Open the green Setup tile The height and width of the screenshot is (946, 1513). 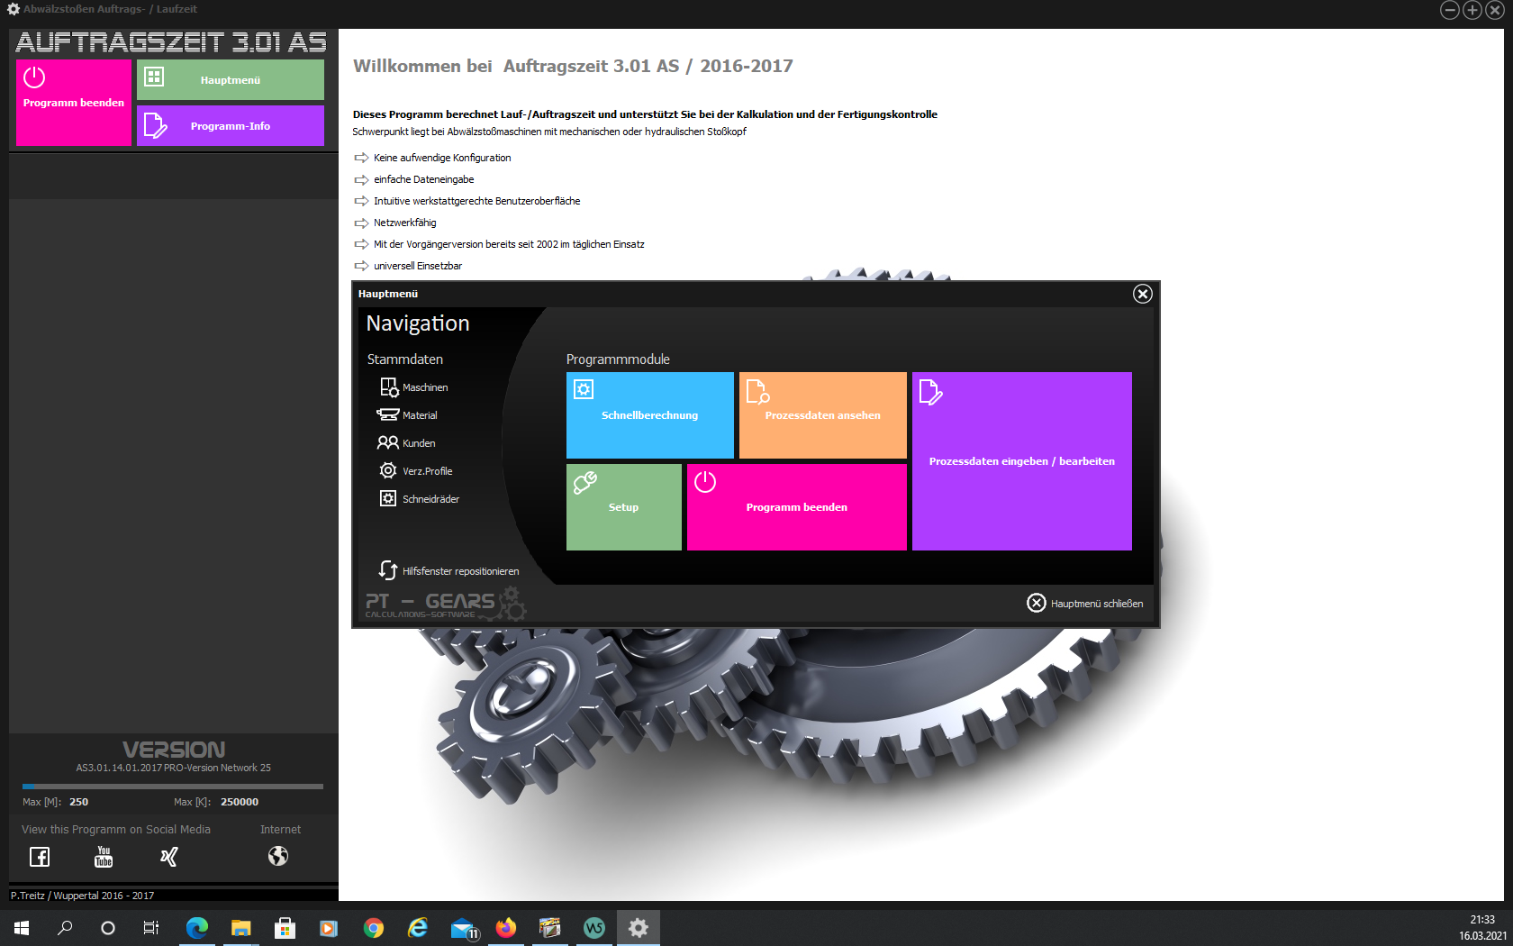[623, 507]
